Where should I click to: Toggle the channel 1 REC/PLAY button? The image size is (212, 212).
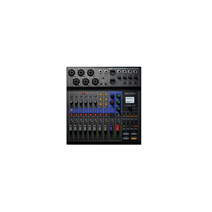click(x=72, y=115)
